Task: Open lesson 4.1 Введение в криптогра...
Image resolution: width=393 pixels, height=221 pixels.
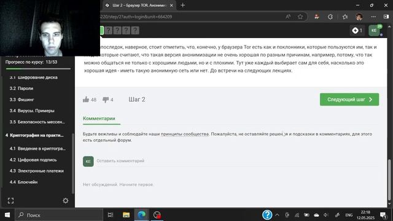Action: pos(37,149)
